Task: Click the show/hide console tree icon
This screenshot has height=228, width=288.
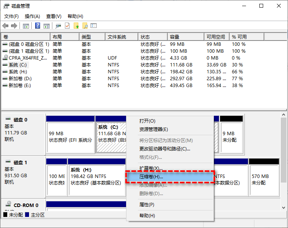Action: tap(26, 26)
